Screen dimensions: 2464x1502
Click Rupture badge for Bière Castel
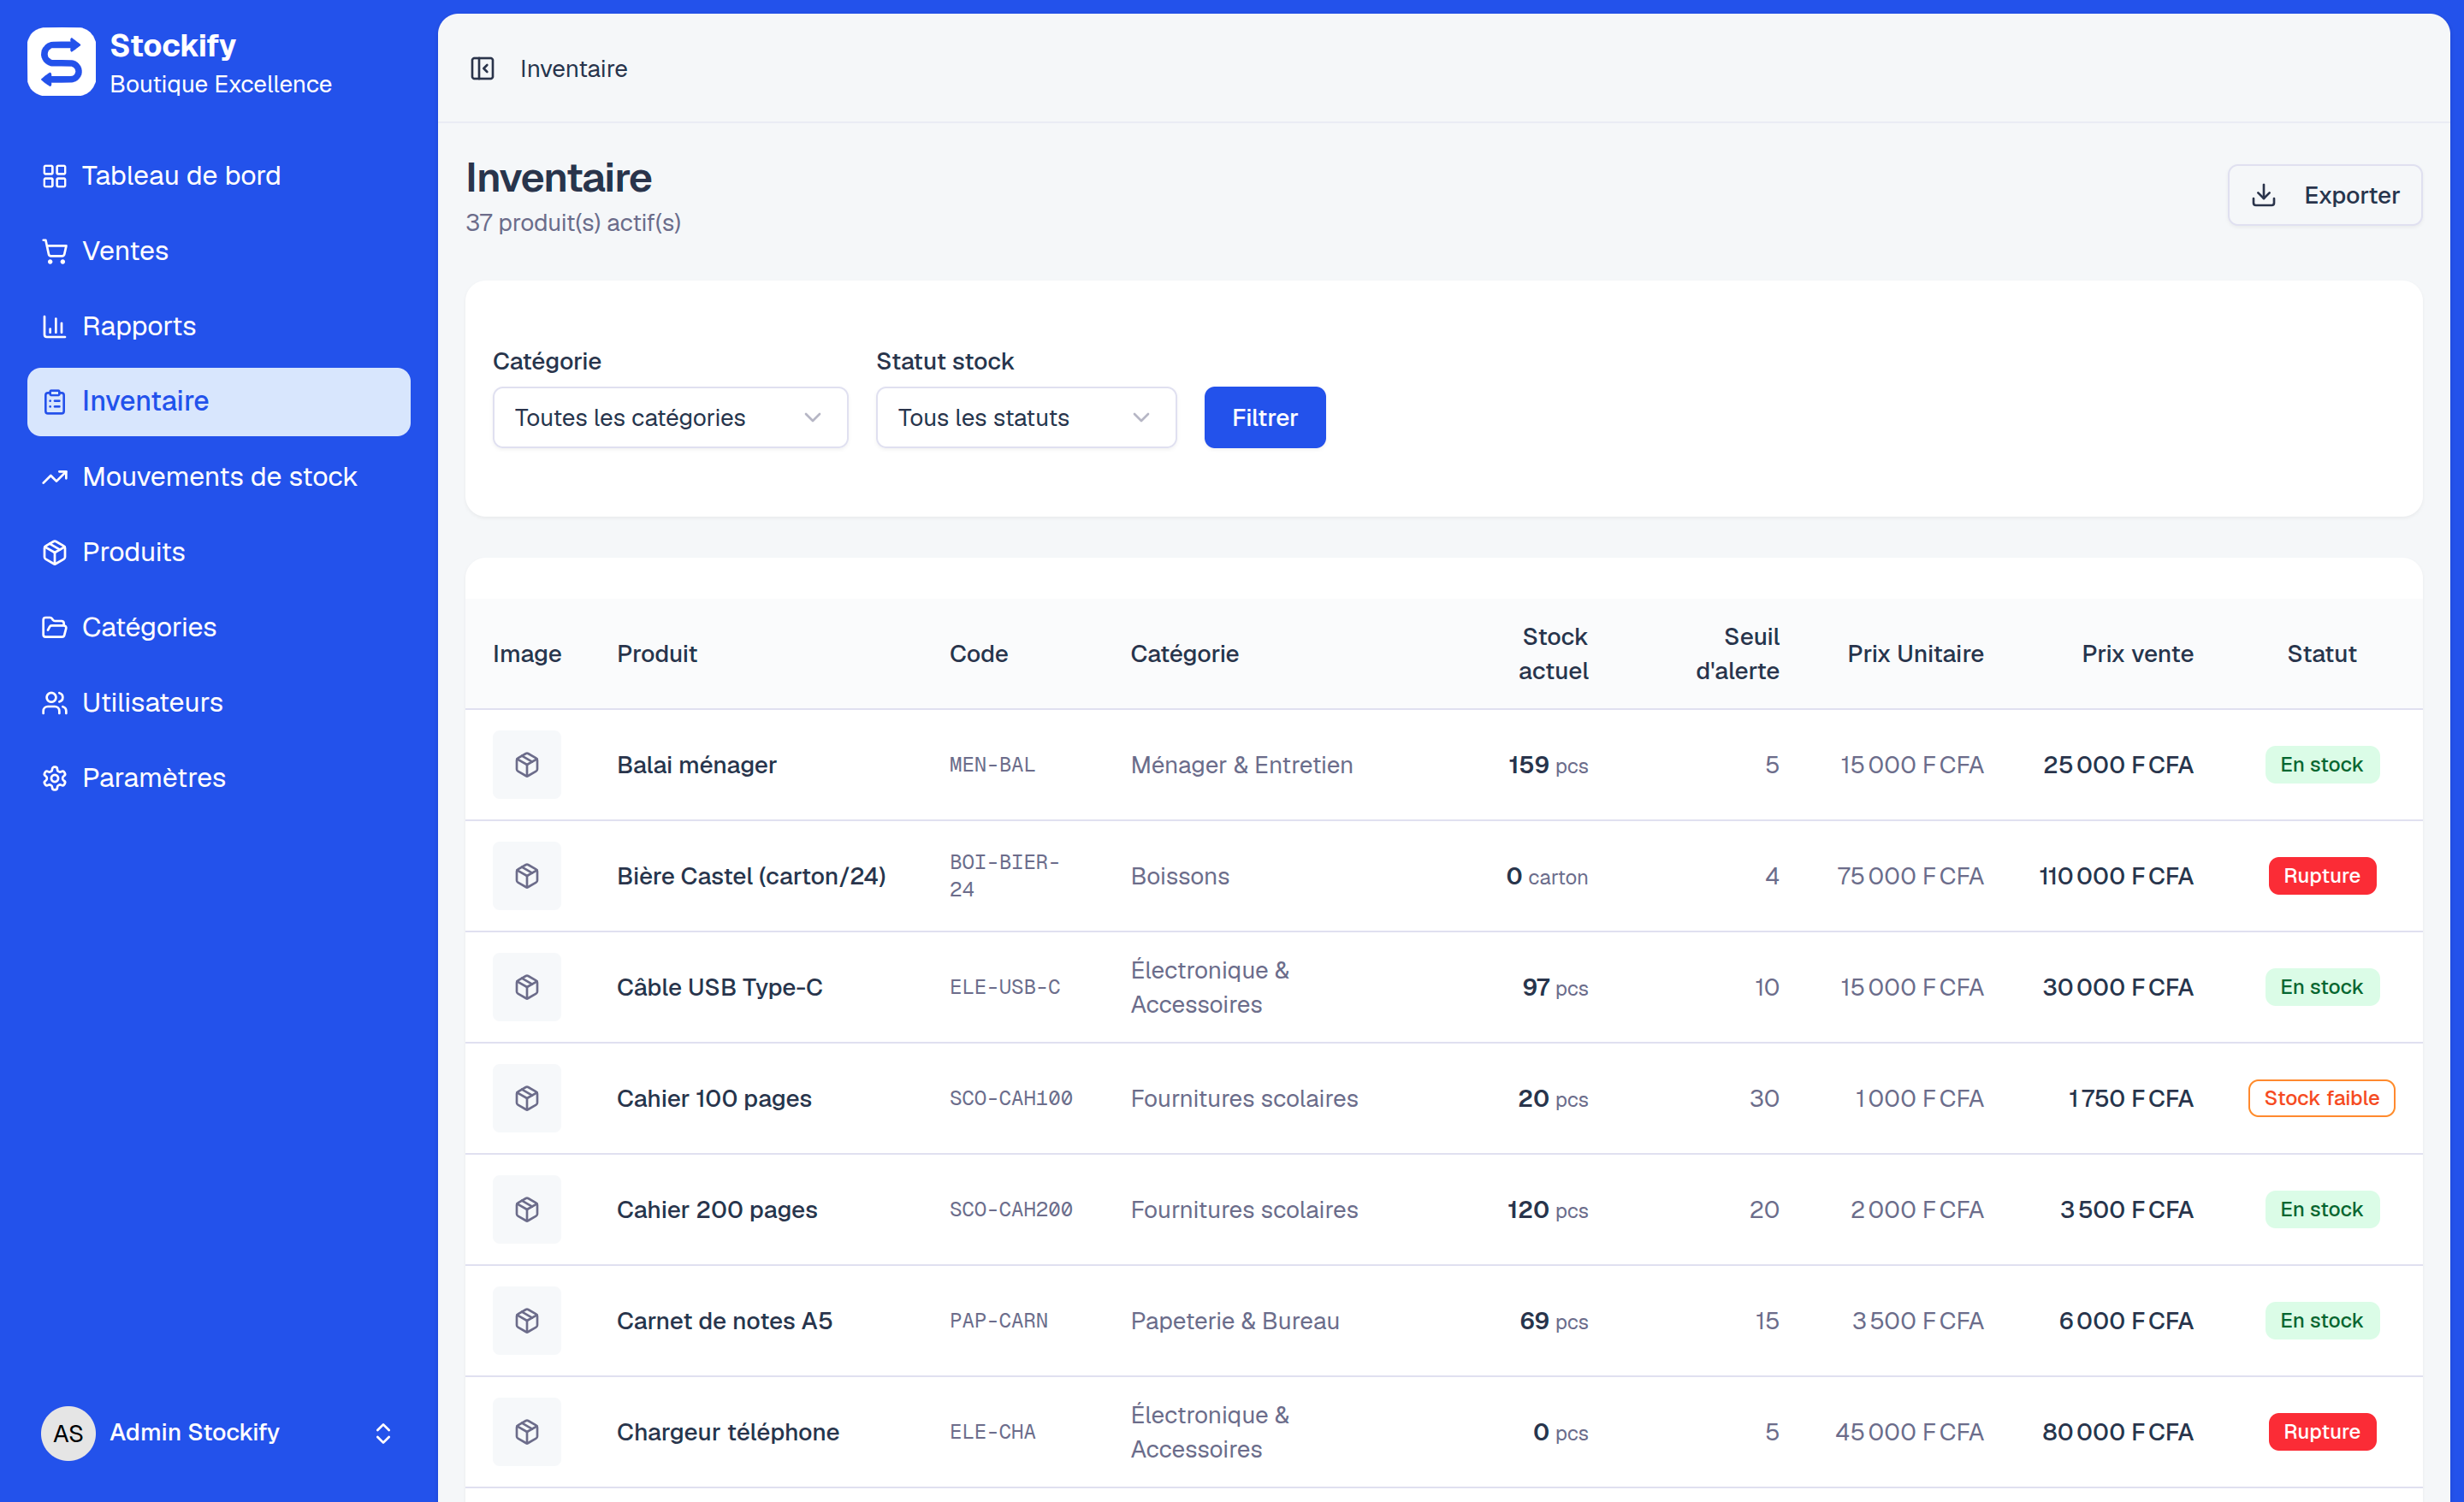[x=2321, y=876]
